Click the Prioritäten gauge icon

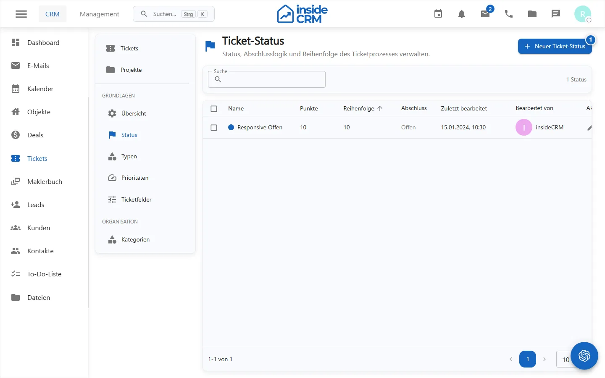tap(112, 178)
